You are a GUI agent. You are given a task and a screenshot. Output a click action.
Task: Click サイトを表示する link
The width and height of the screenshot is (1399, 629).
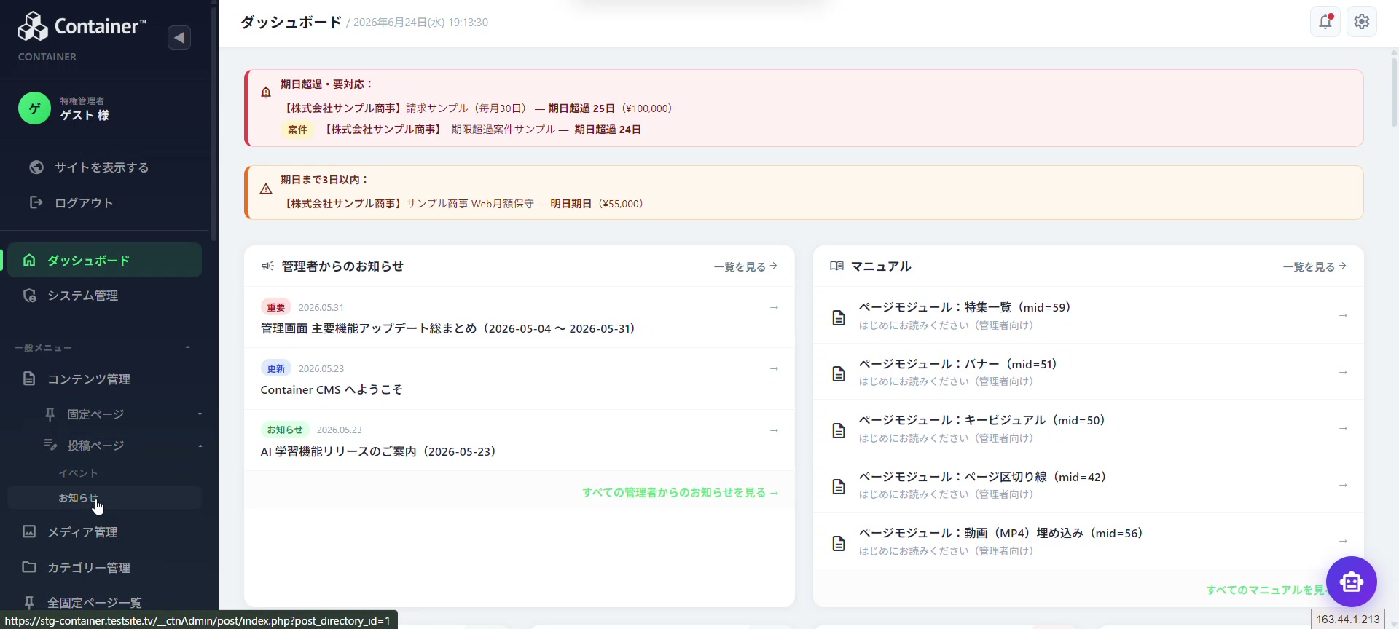pos(101,167)
